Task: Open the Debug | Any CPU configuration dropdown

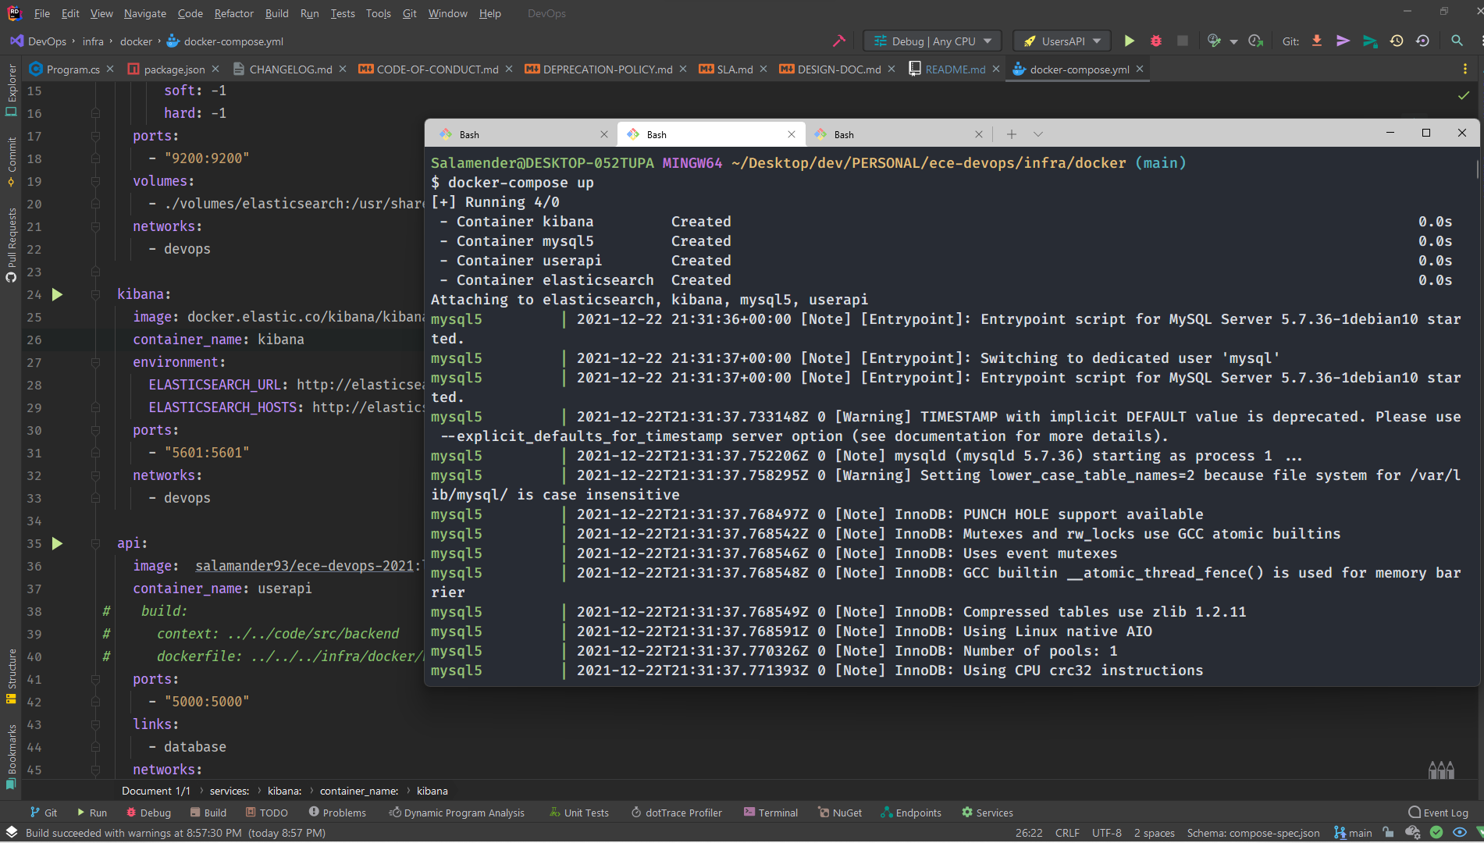Action: pos(932,41)
